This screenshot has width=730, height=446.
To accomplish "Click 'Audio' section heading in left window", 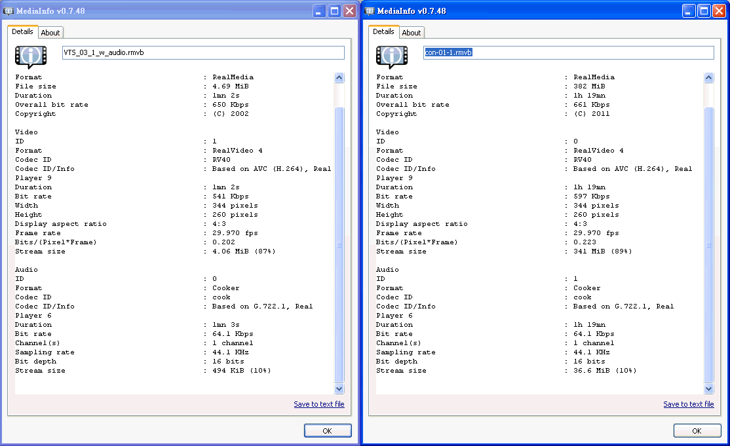I will [x=26, y=270].
